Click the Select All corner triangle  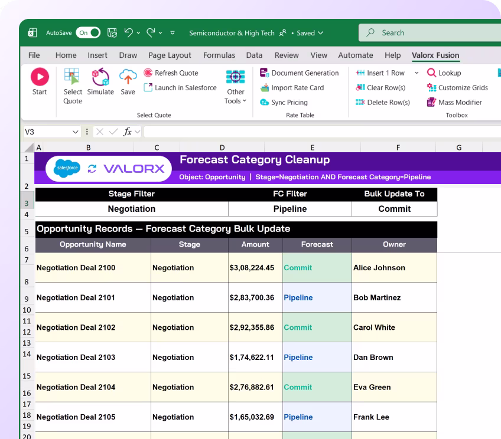point(30,147)
